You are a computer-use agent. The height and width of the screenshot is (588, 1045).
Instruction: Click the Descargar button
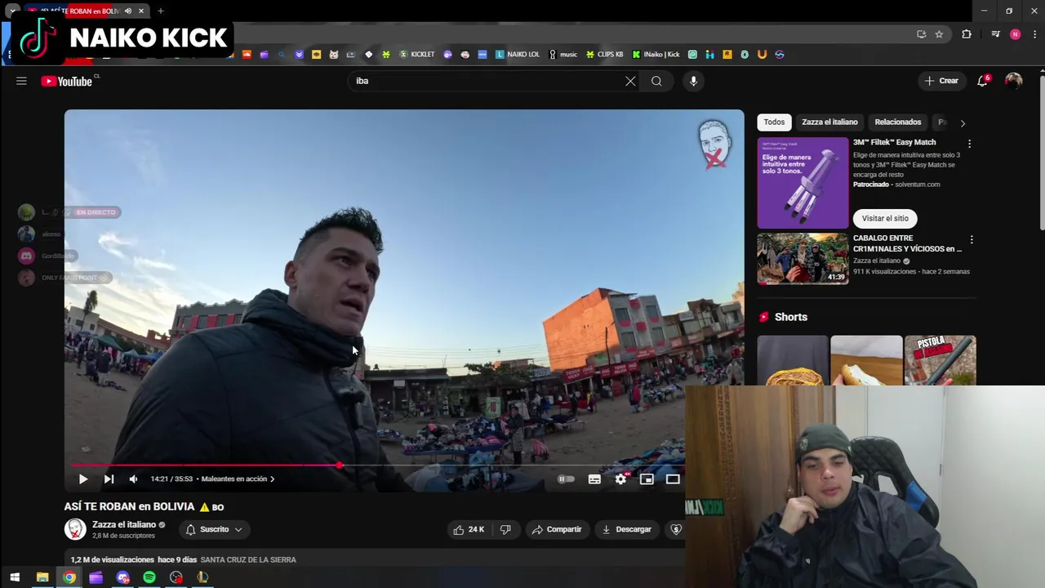click(627, 529)
